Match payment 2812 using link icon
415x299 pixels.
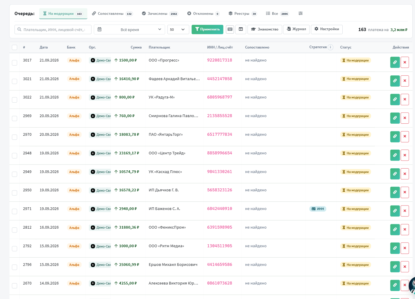395,229
